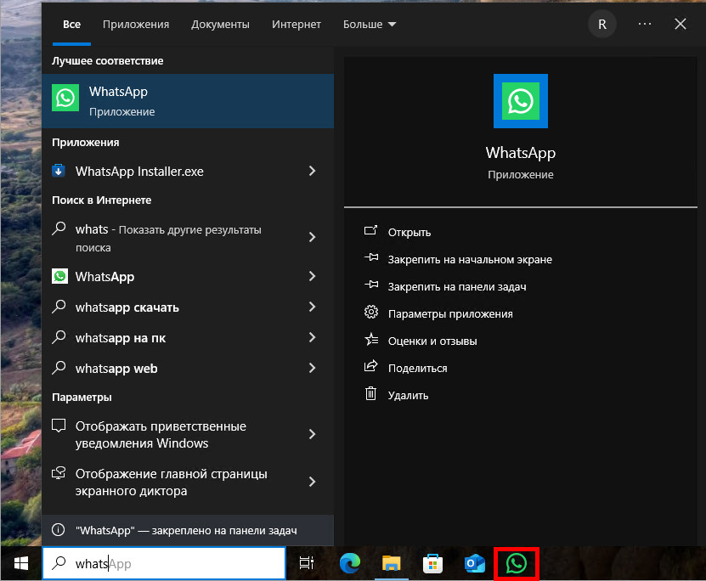Open Task View from the taskbar

(x=307, y=562)
